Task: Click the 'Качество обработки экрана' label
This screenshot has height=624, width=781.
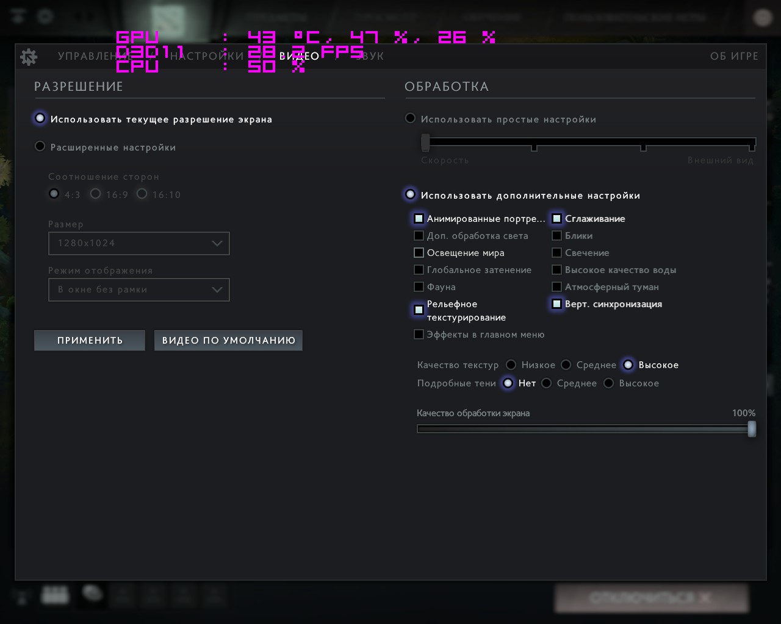Action: [x=473, y=413]
